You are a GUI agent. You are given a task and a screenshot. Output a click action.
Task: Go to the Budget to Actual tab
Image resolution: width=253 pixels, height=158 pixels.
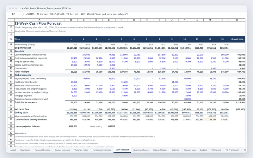coord(62,150)
